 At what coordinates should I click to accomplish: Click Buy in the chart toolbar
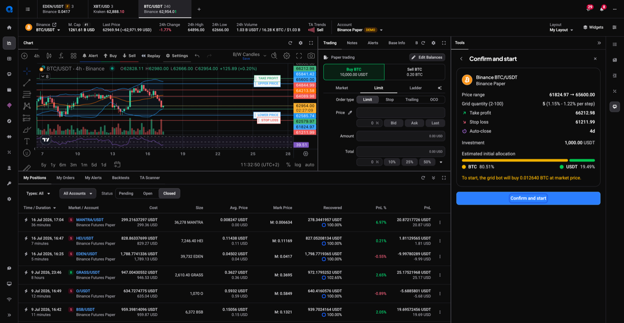coord(110,56)
